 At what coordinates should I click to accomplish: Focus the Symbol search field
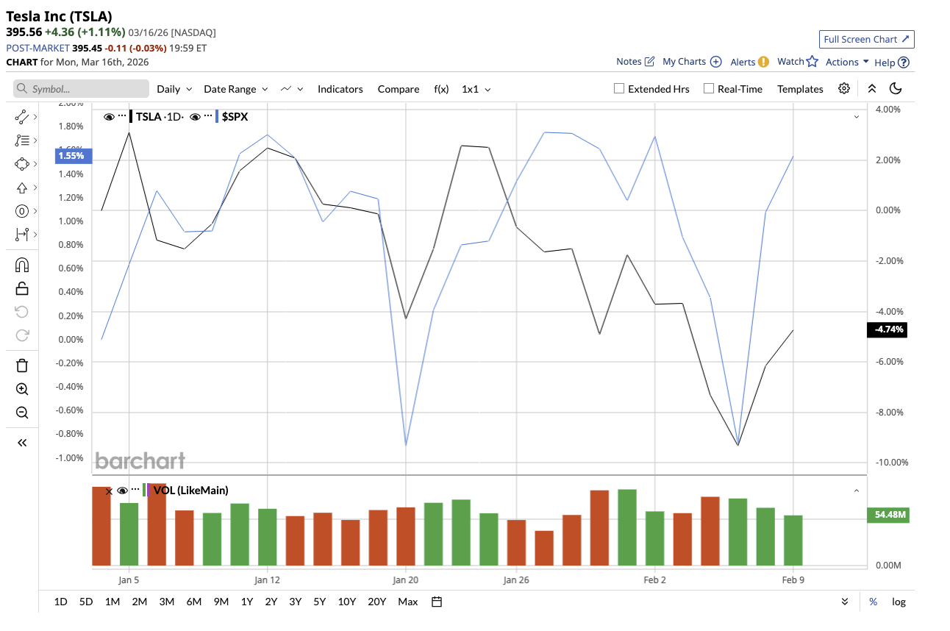82,89
